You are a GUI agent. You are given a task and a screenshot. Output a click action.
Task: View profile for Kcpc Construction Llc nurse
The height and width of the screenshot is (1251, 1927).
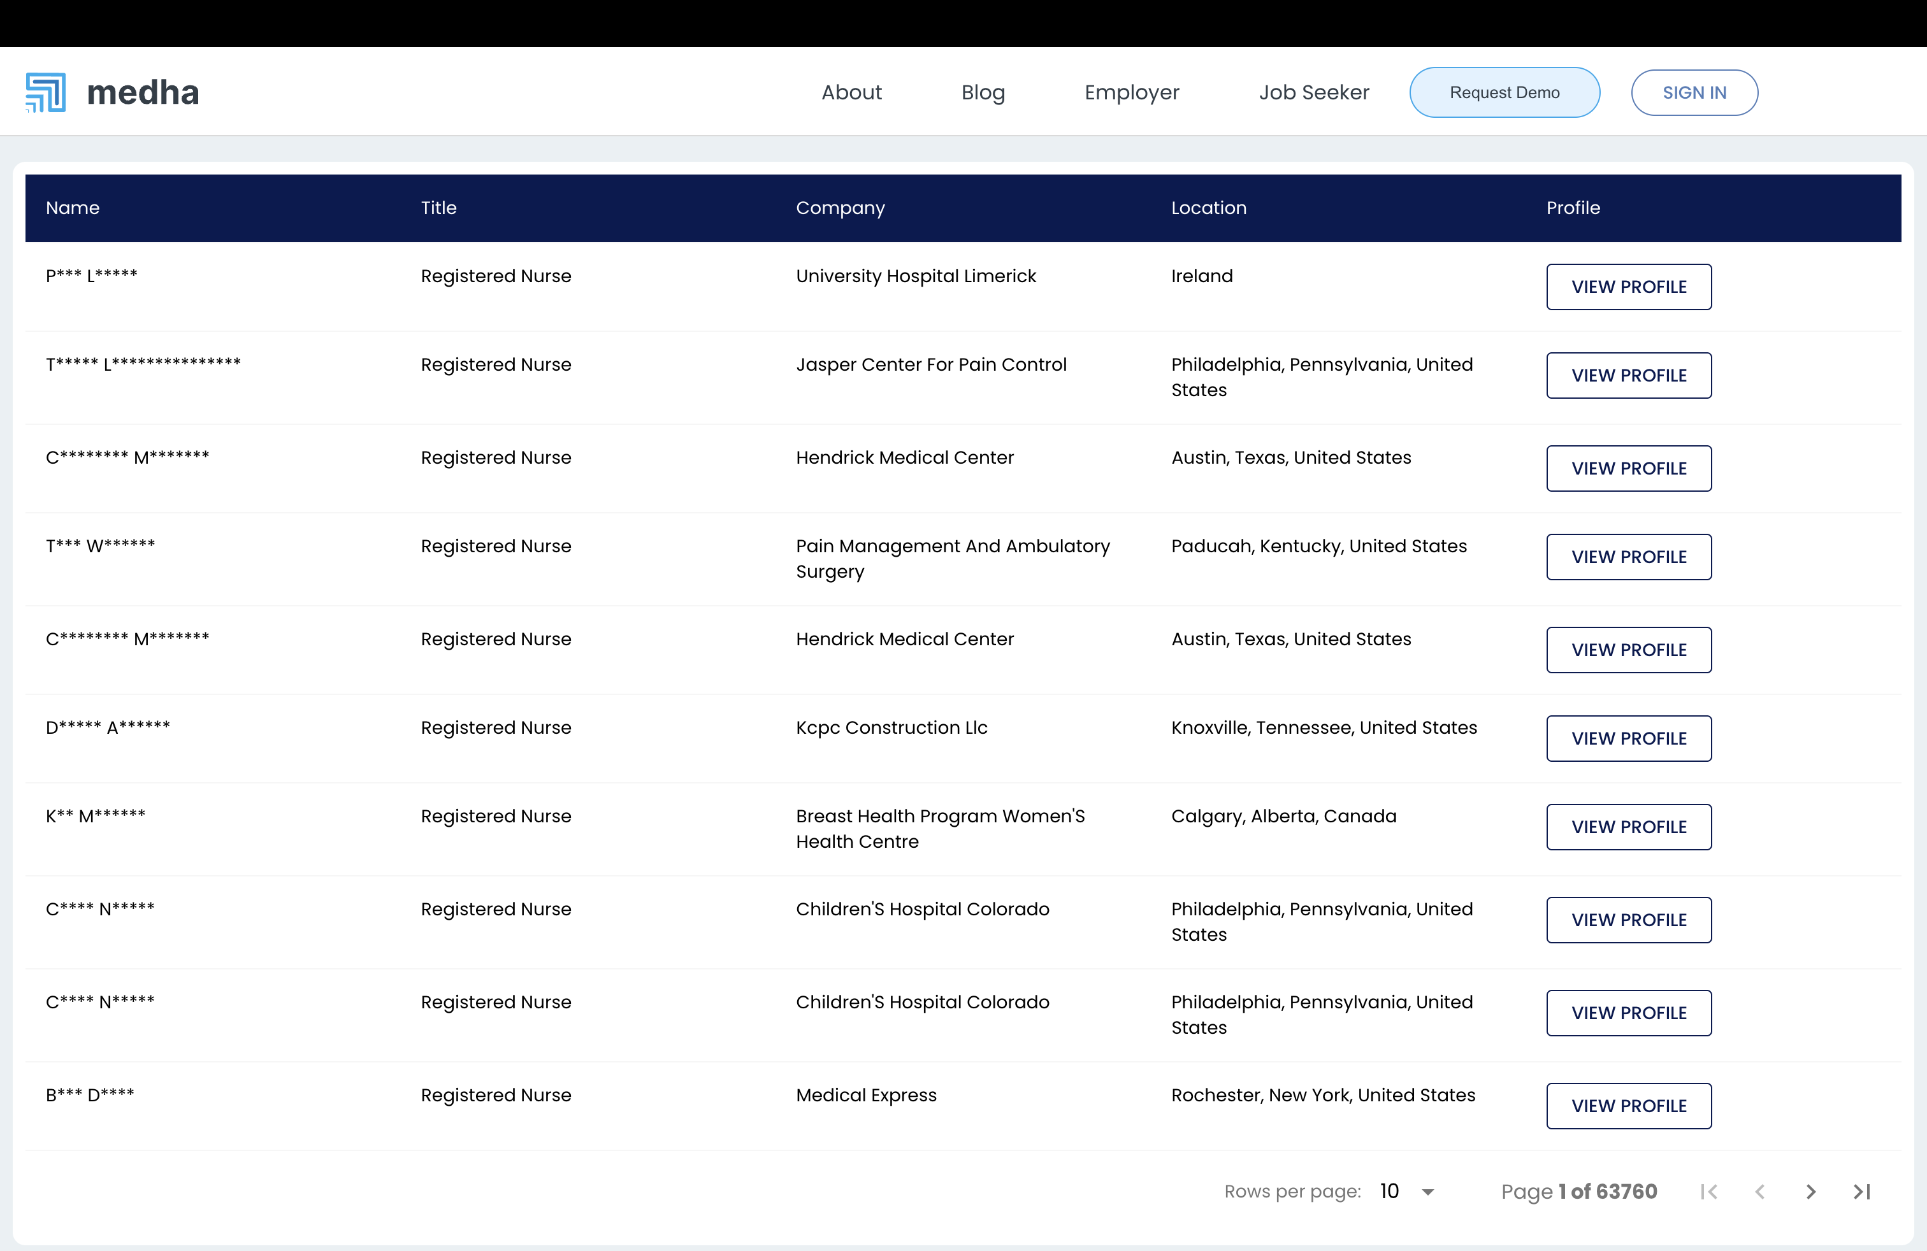click(x=1628, y=738)
